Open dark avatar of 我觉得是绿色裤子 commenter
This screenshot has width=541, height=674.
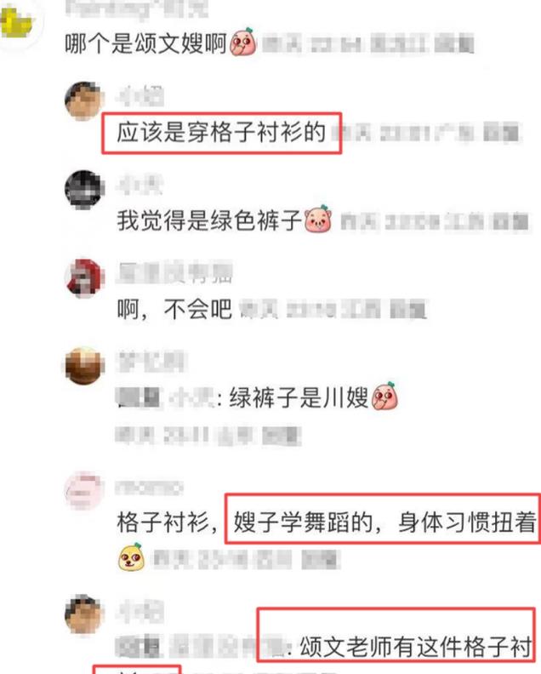pos(84,190)
